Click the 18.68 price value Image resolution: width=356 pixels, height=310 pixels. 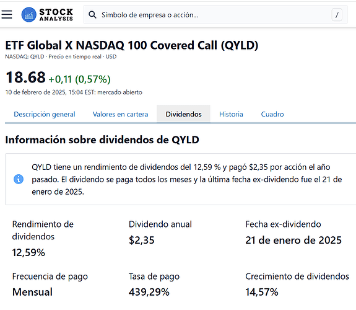[x=25, y=77]
